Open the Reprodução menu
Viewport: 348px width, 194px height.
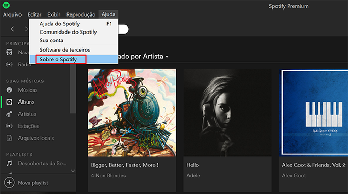(81, 14)
